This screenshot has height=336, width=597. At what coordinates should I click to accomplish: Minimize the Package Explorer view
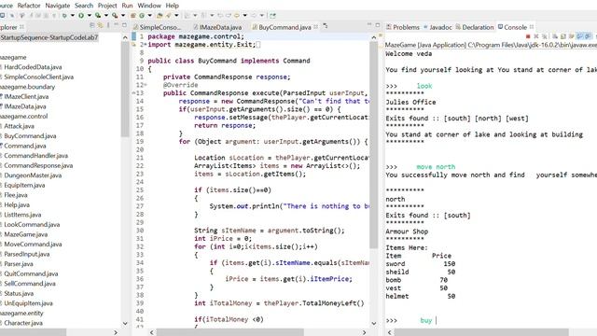tap(116, 24)
